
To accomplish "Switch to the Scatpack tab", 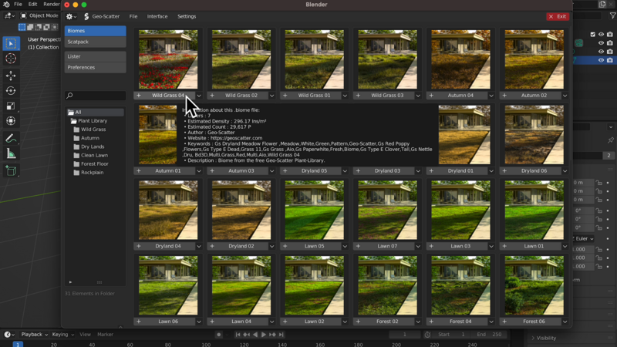I will pyautogui.click(x=95, y=42).
